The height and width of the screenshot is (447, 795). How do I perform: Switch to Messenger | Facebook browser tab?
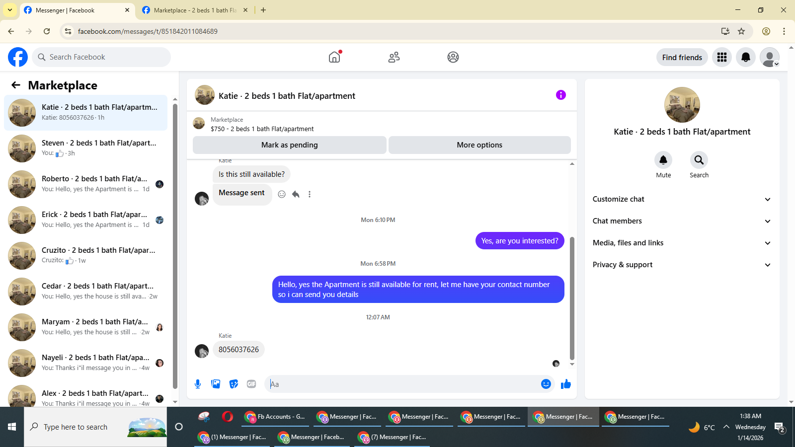tap(77, 10)
